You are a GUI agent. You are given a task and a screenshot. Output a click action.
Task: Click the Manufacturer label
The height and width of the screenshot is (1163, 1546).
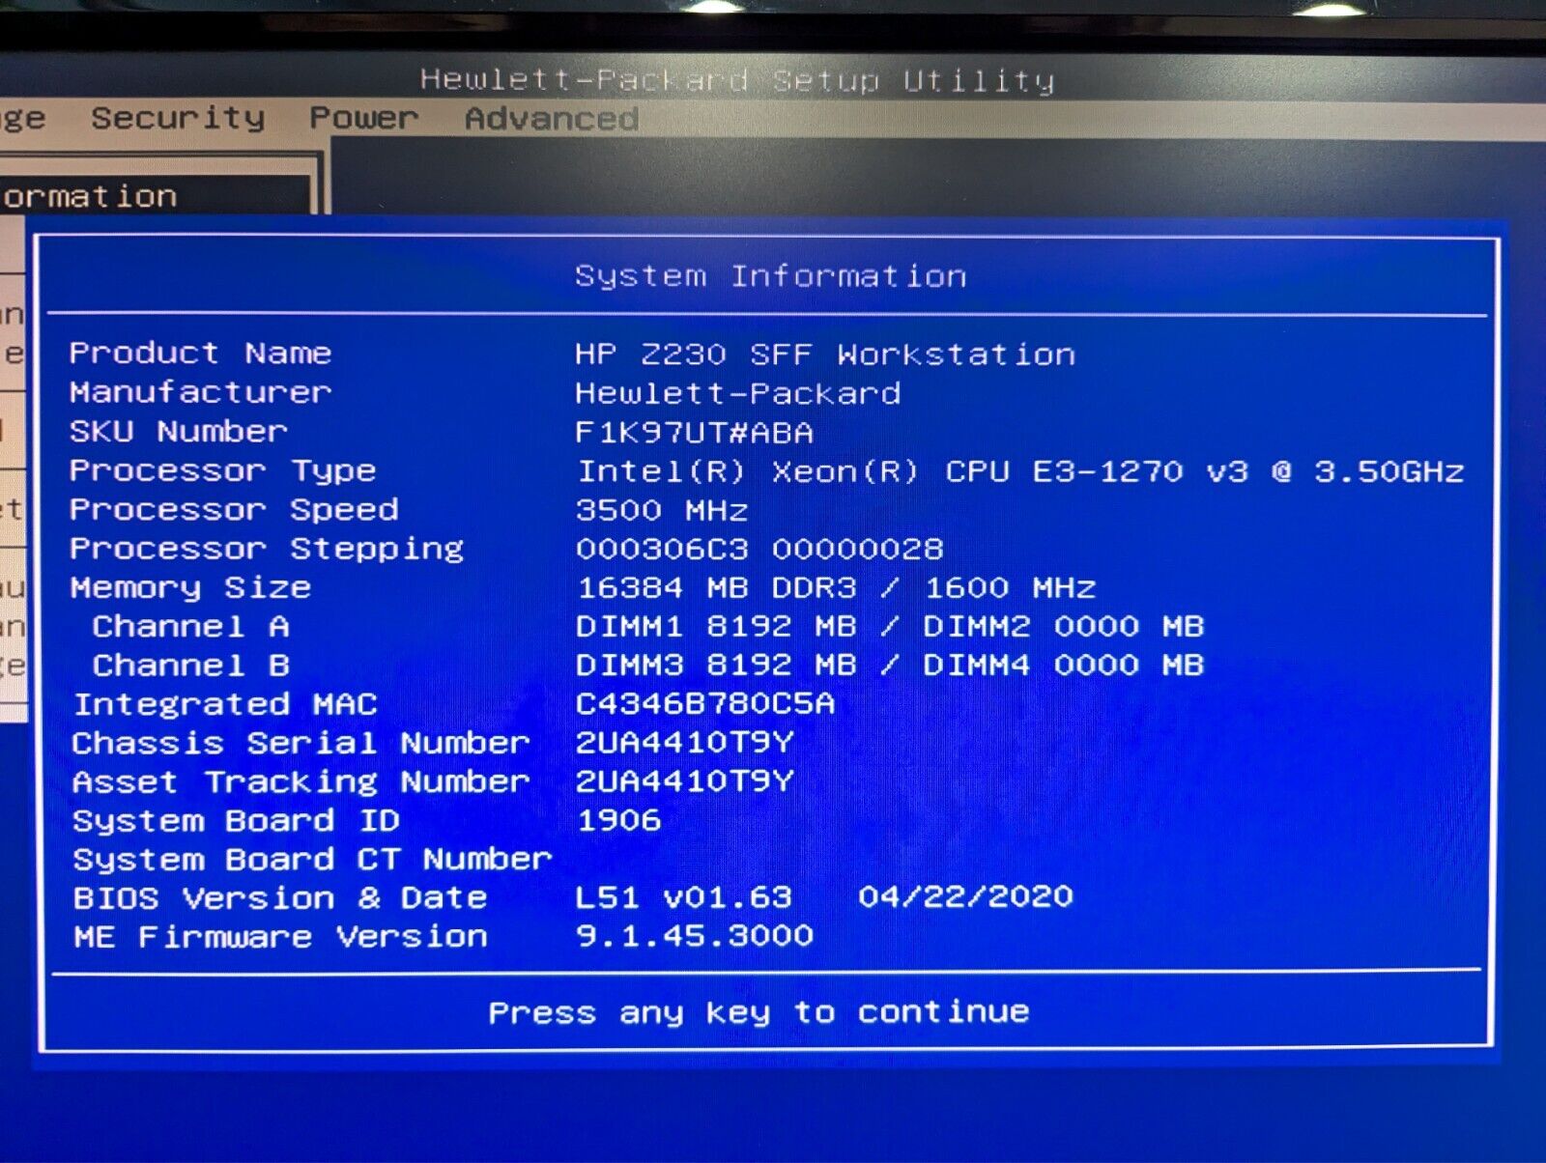point(200,392)
